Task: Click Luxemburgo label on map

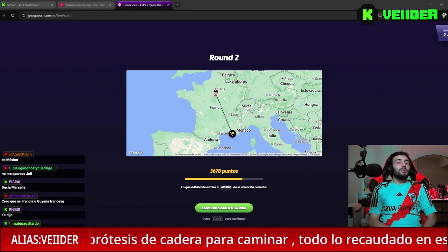Action: (x=236, y=81)
